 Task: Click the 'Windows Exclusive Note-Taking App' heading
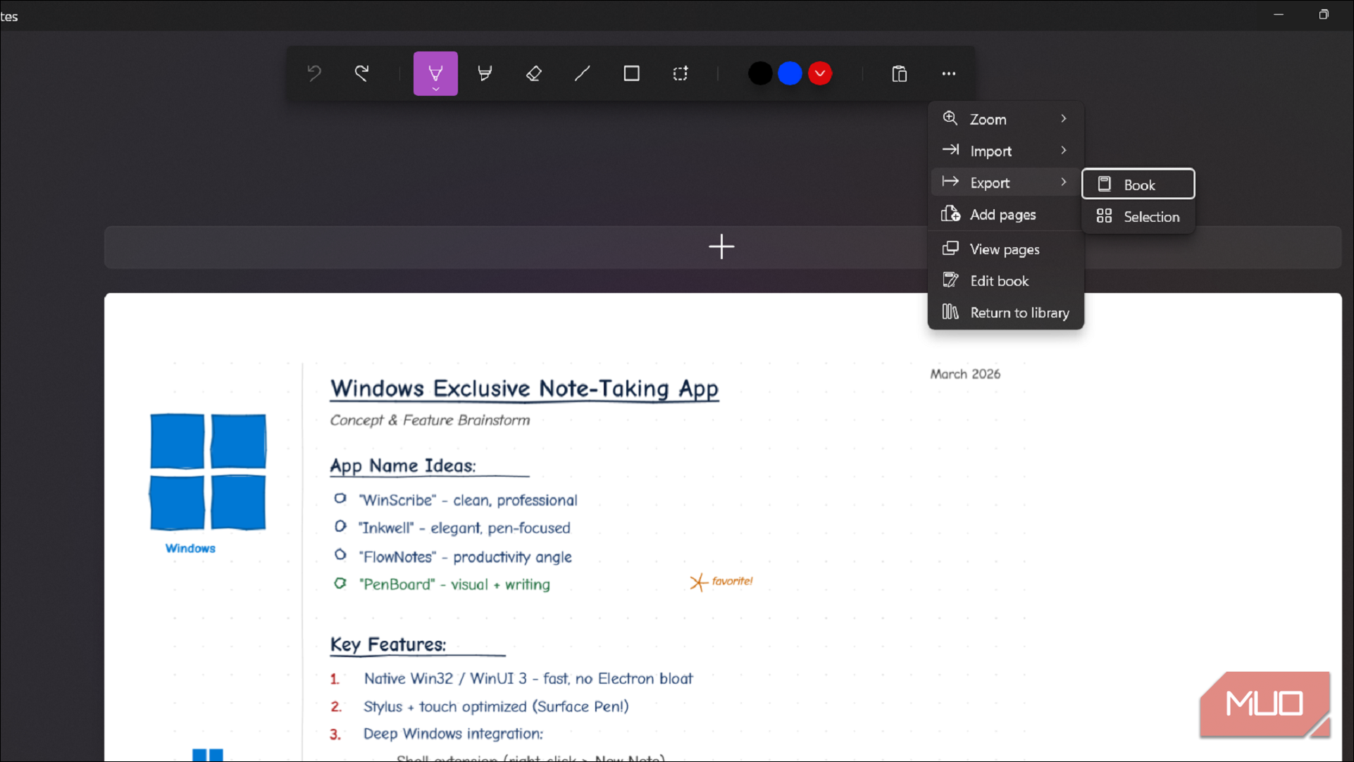[524, 389]
